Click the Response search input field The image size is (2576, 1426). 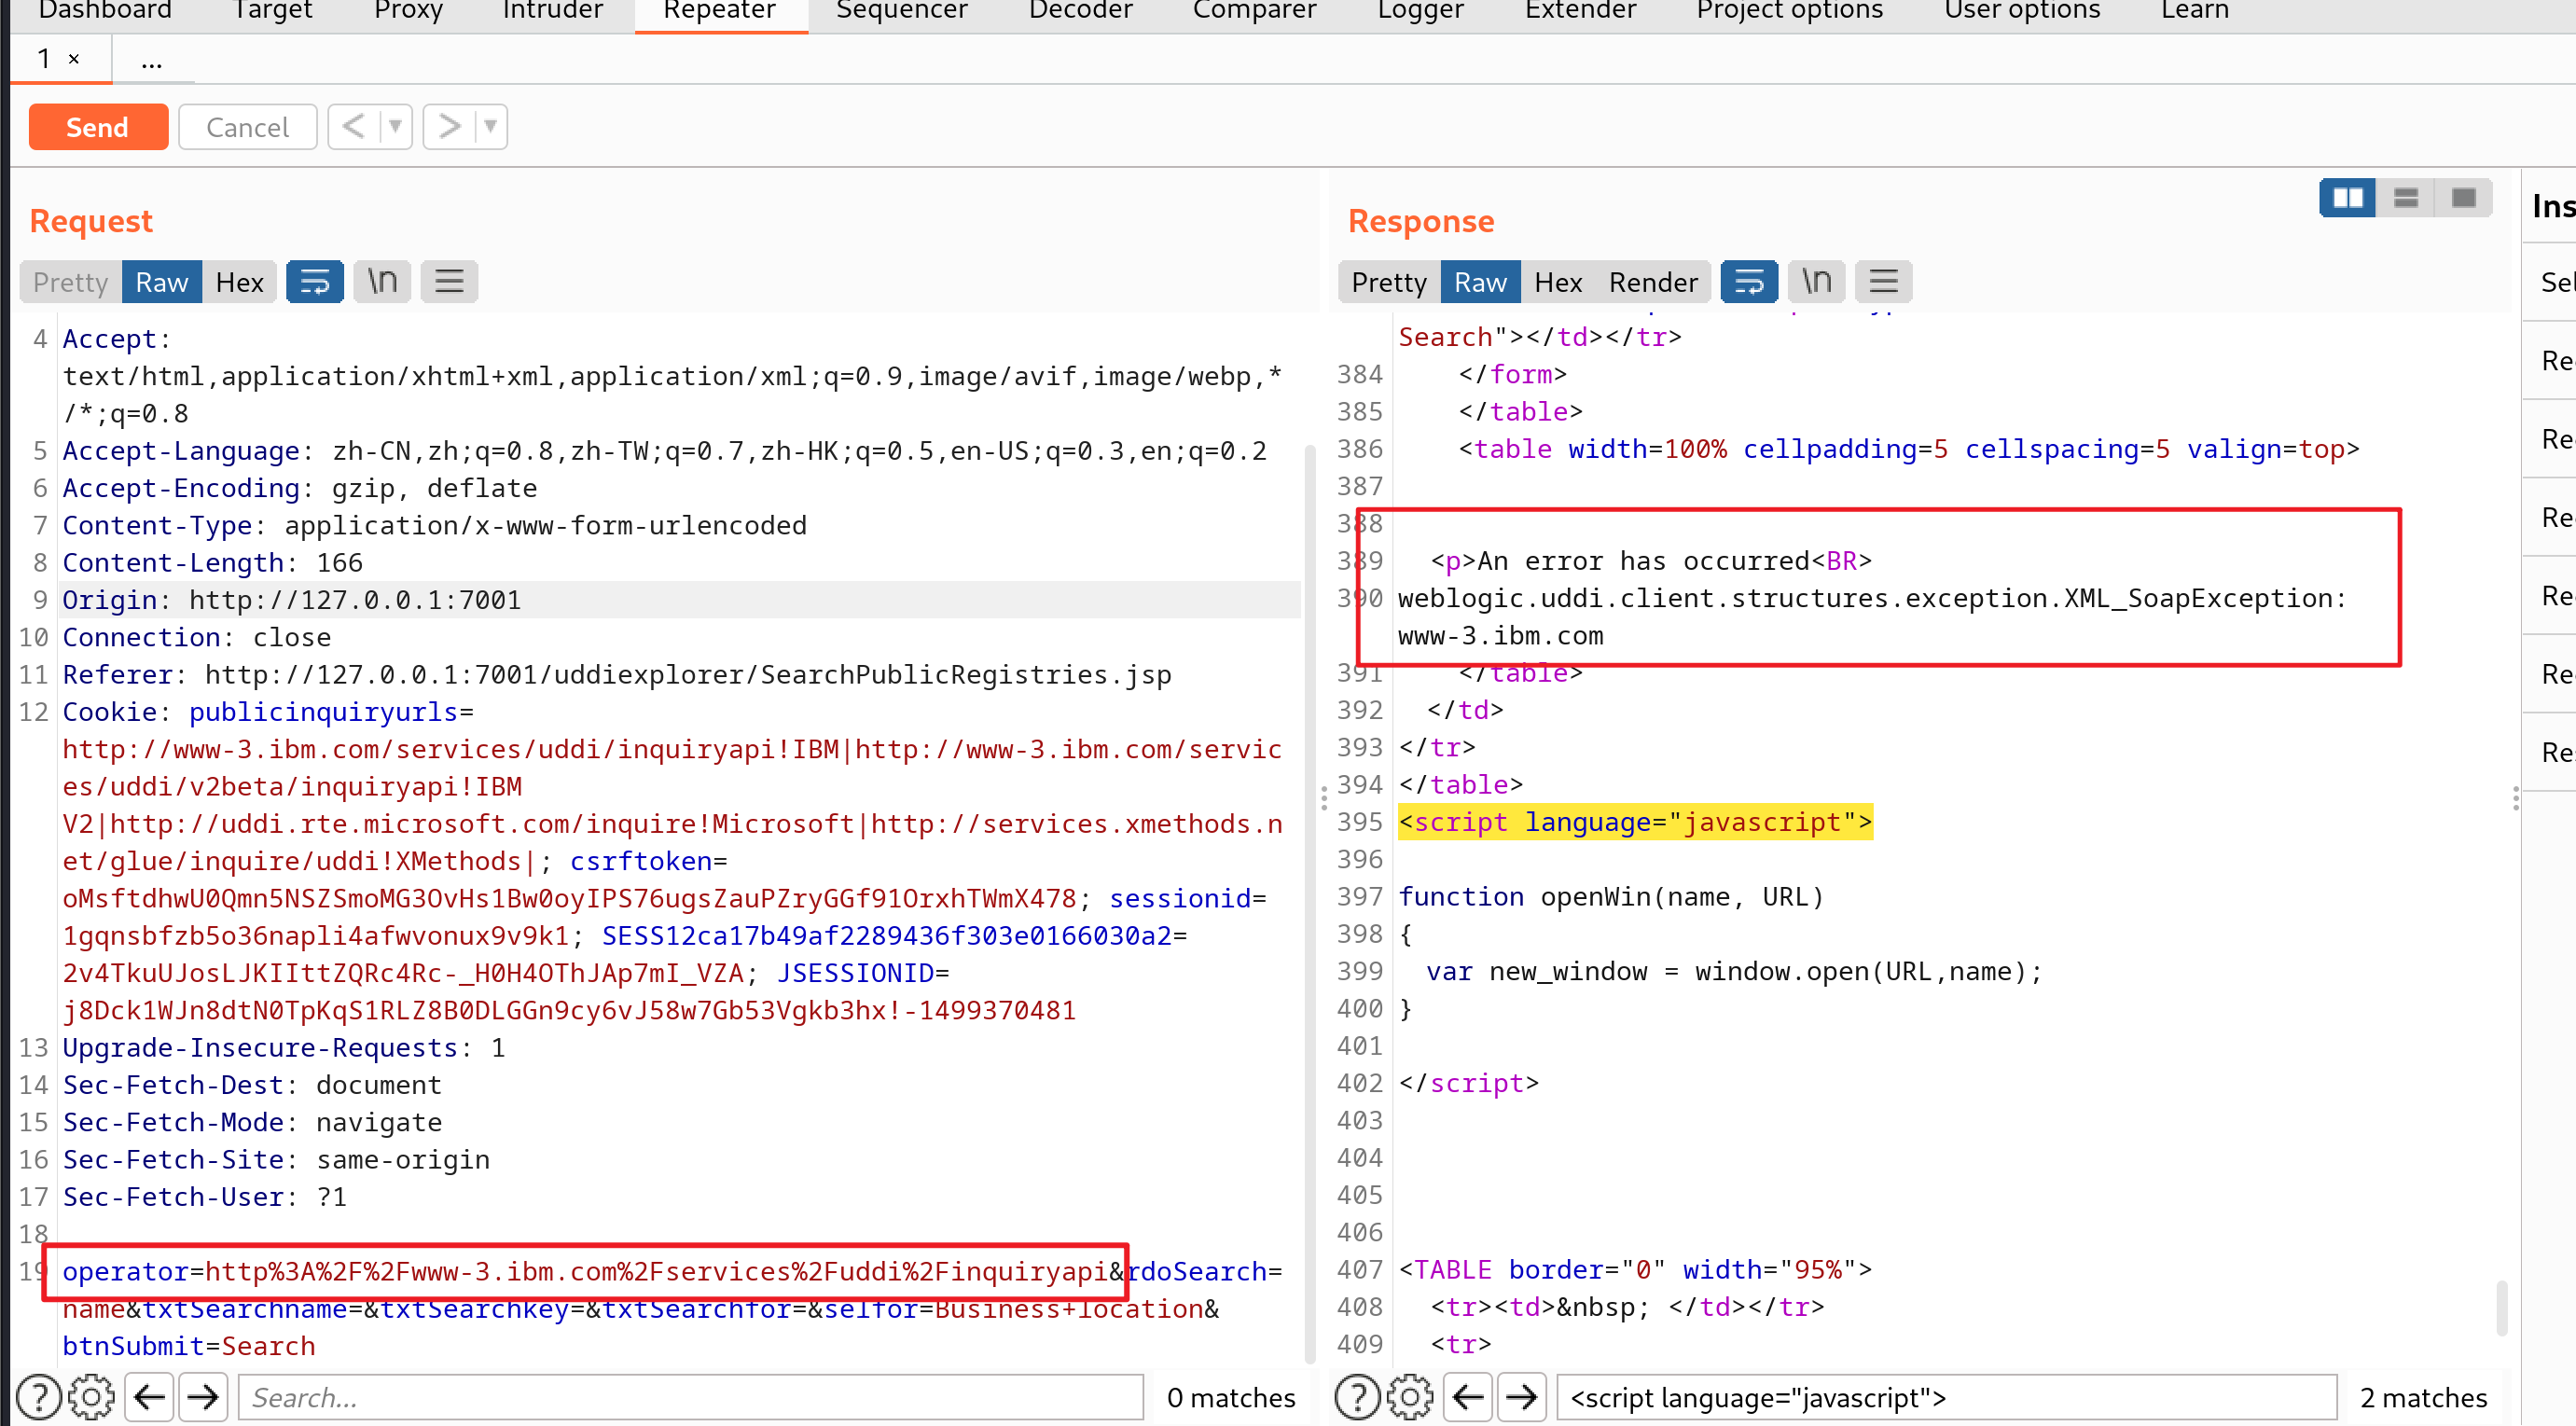[1947, 1397]
